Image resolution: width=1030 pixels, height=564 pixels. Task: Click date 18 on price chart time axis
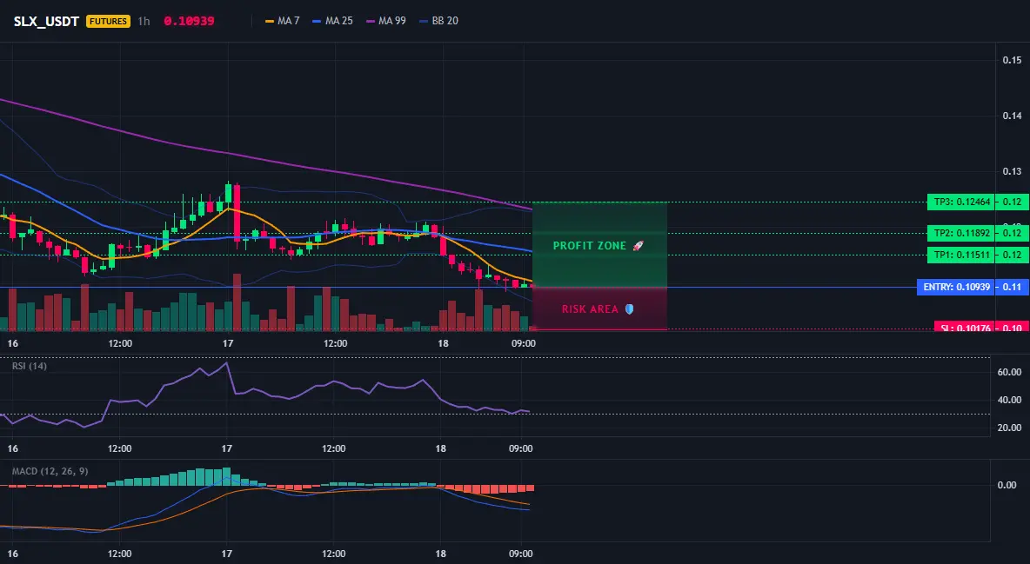point(443,343)
